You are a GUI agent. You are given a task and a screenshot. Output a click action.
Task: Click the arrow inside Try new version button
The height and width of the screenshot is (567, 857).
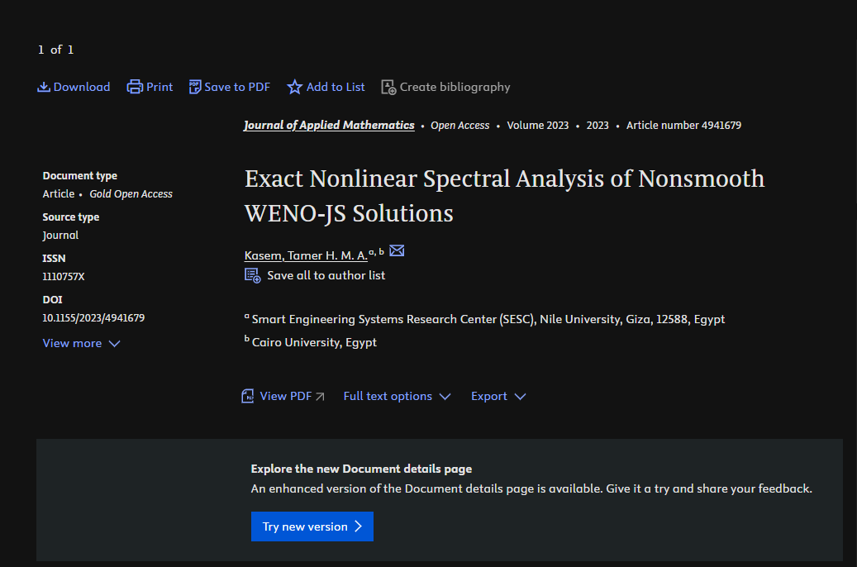(359, 526)
